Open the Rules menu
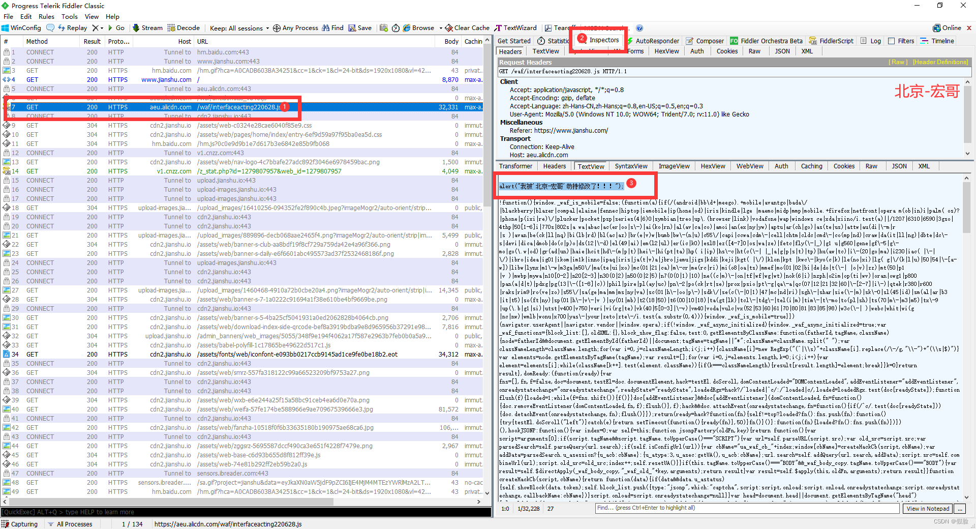Screen dimensions: 976x529 tap(46, 16)
